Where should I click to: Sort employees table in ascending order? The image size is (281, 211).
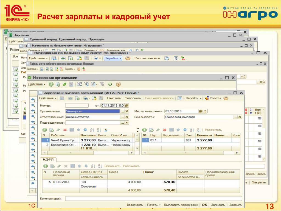[x=92, y=130]
